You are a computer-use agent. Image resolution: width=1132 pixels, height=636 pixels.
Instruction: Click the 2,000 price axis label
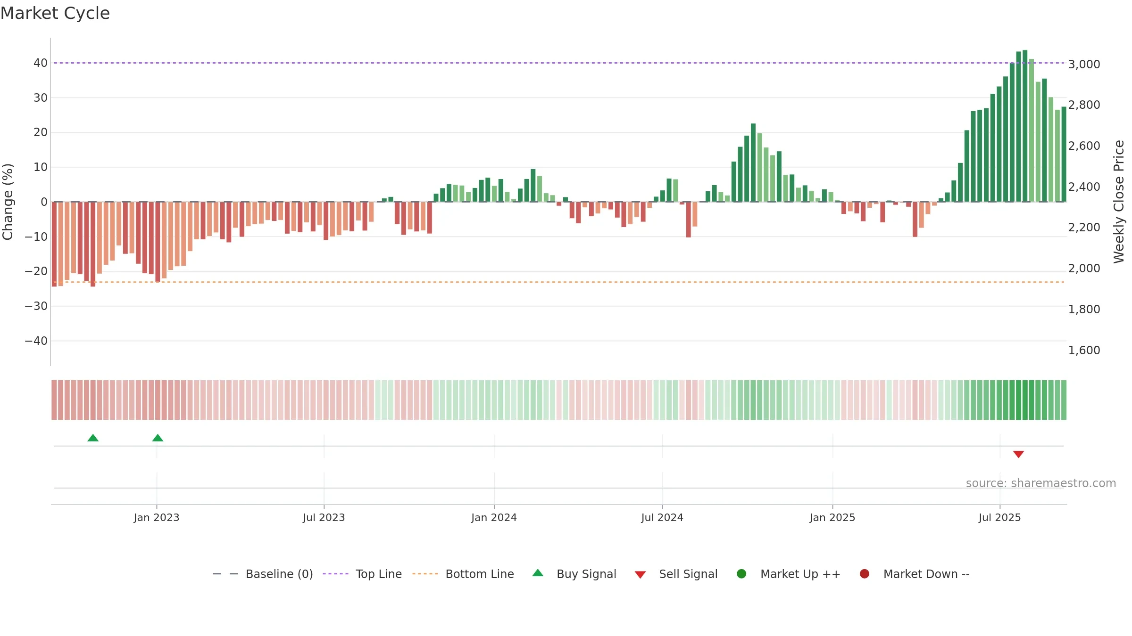pos(1084,269)
